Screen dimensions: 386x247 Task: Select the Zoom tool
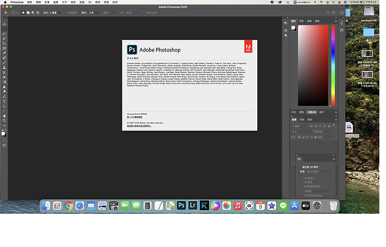(4, 120)
